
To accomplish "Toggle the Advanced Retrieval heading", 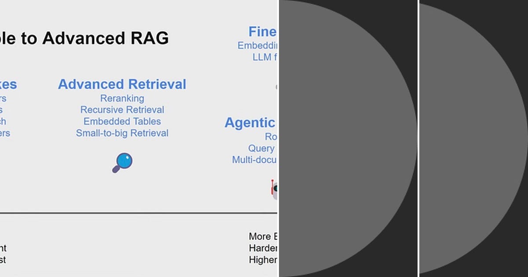I will (x=122, y=84).
